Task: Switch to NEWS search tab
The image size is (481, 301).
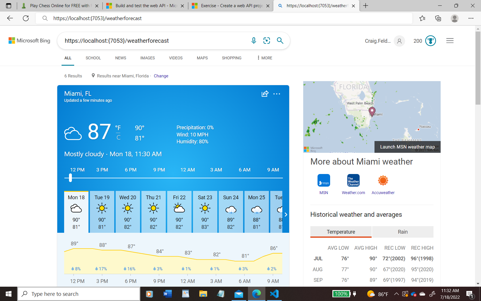Action: pos(121,58)
